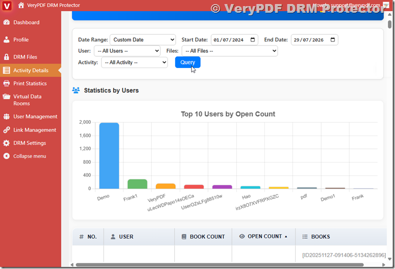Click the BOOKS column header
The image size is (395, 269).
[341, 237]
